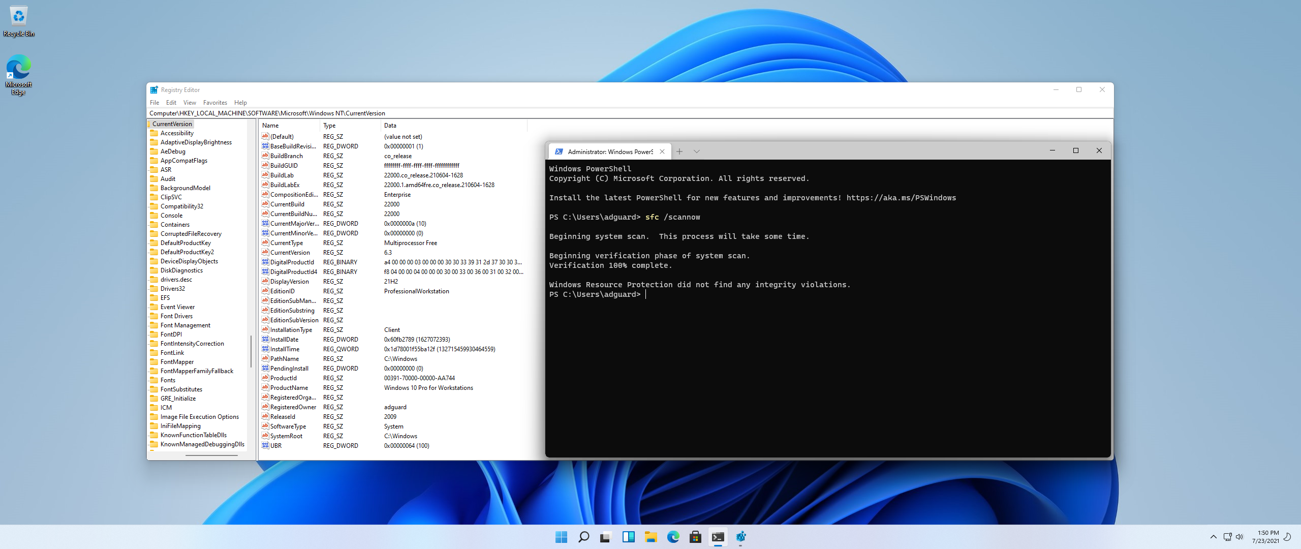The image size is (1301, 549).
Task: Open taskbar Search
Action: point(583,537)
